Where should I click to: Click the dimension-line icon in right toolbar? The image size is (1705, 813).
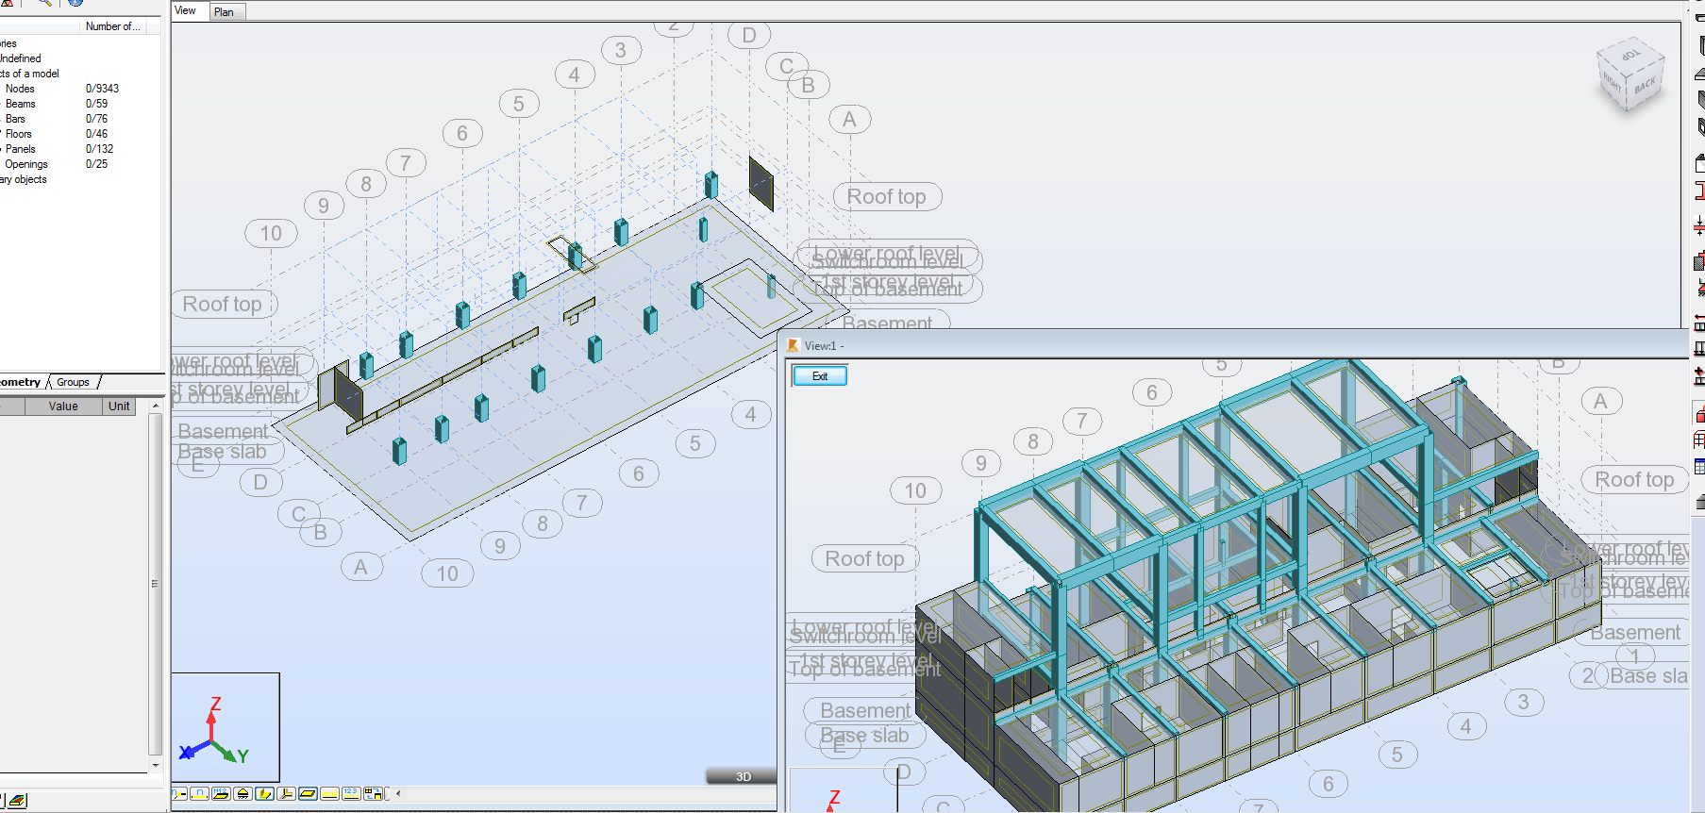(1698, 225)
